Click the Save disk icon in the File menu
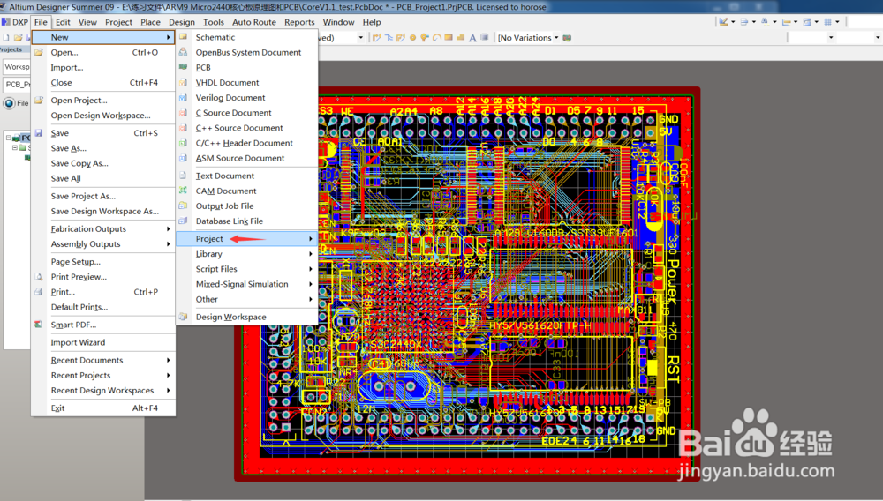The height and width of the screenshot is (501, 883). 38,132
